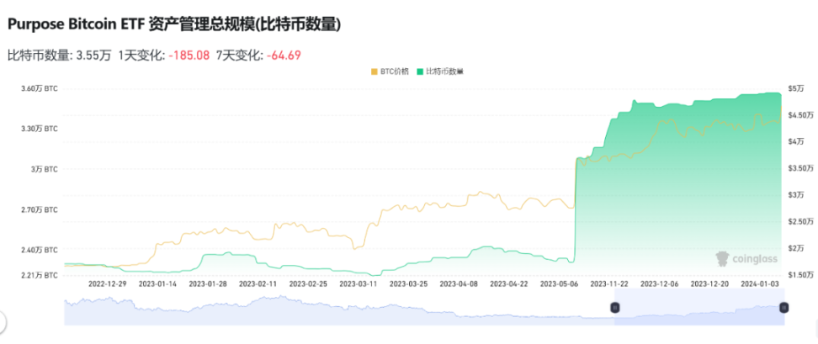Toggle the yellow BTC价格 legend swatch
The width and height of the screenshot is (818, 344).
(x=374, y=71)
